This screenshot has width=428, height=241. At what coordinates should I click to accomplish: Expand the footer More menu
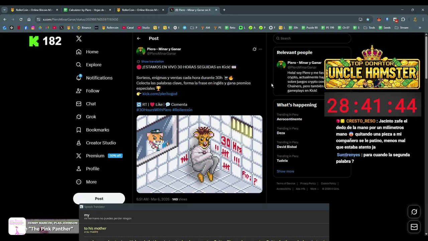314,189
